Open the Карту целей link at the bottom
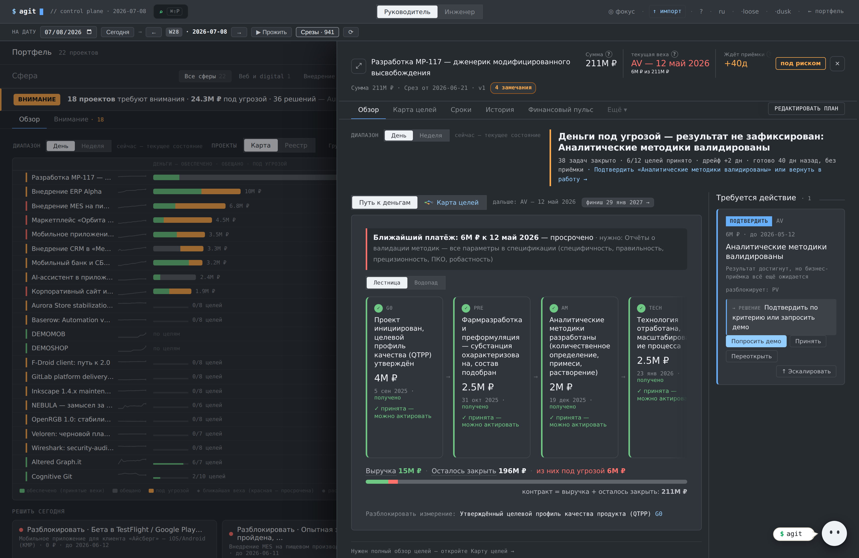 pos(432,551)
